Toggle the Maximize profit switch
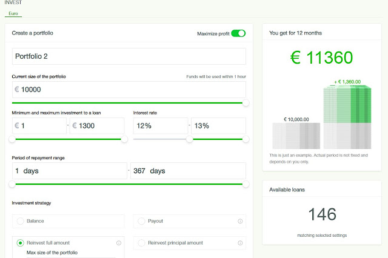This screenshot has height=258, width=388. point(238,33)
